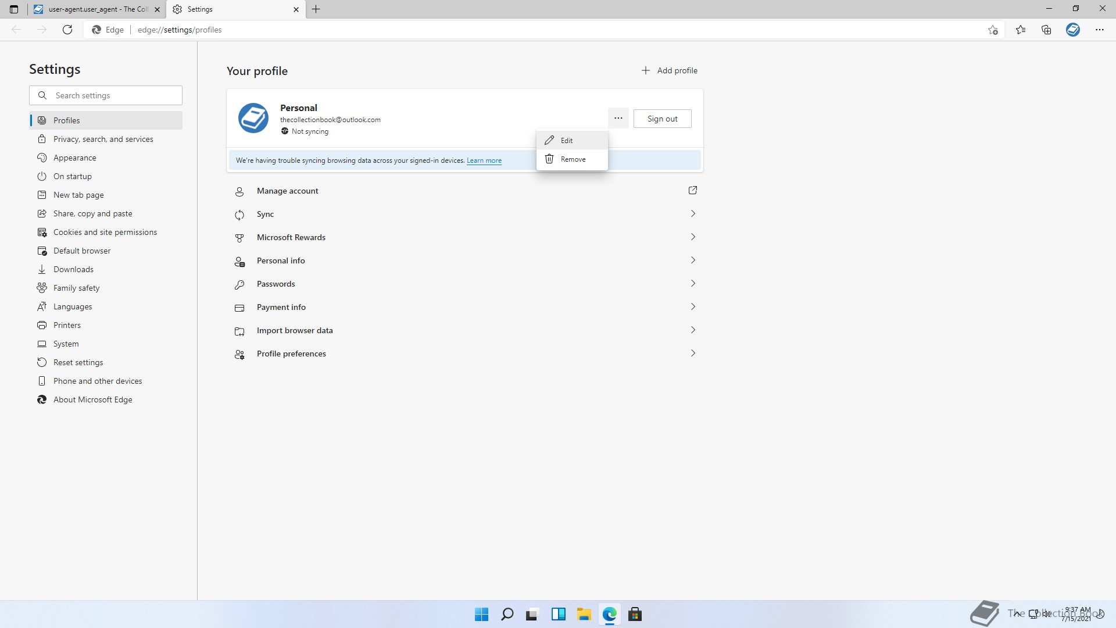The width and height of the screenshot is (1116, 628).
Task: Switch to the user-agent tab
Action: [x=96, y=9]
